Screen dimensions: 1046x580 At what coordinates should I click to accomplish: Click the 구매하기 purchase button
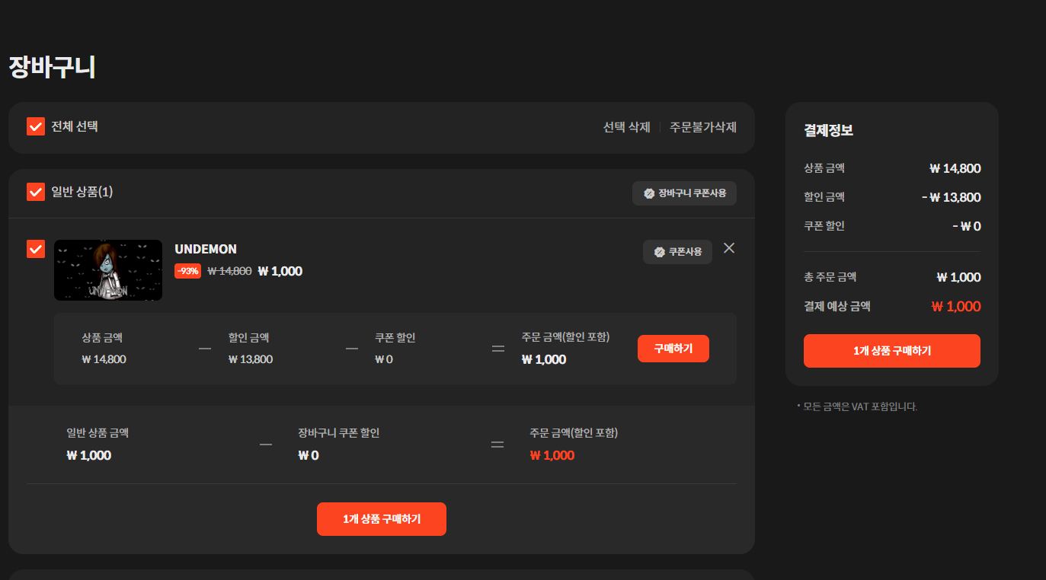coord(673,348)
